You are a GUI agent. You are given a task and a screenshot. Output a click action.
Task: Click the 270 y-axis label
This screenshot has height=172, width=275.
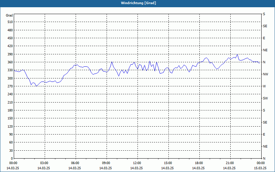click(10, 86)
